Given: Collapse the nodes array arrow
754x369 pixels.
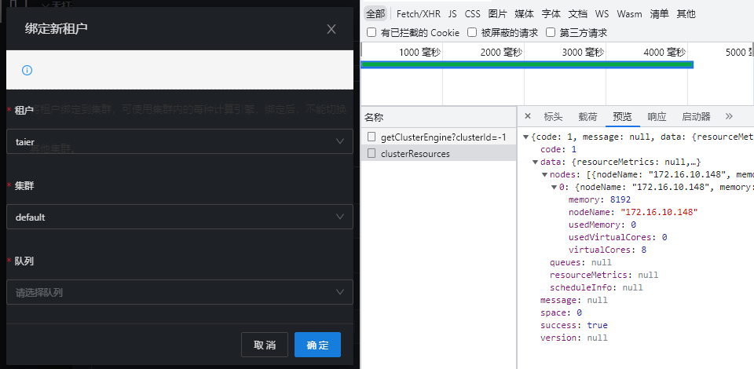Looking at the screenshot, I should (544, 175).
